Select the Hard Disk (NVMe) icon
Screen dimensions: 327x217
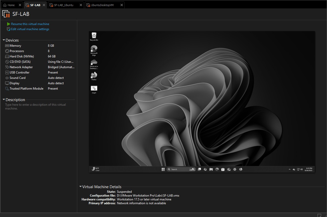pyautogui.click(x=7, y=56)
